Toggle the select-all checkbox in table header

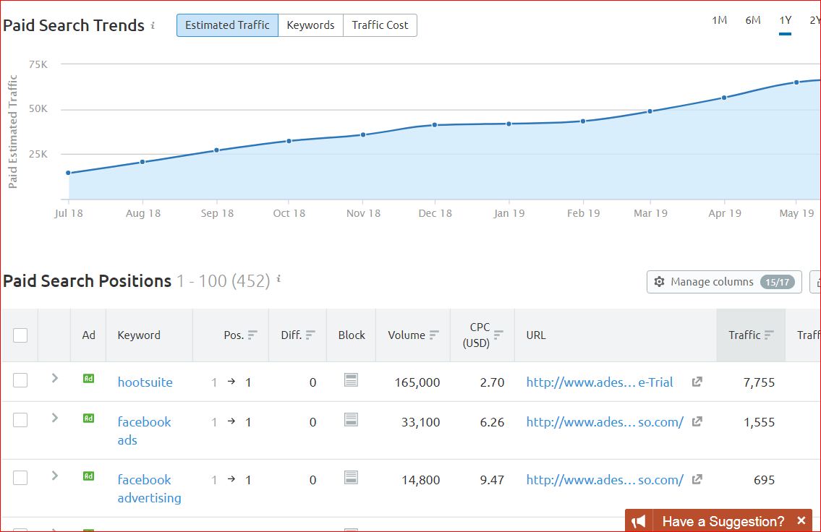20,335
